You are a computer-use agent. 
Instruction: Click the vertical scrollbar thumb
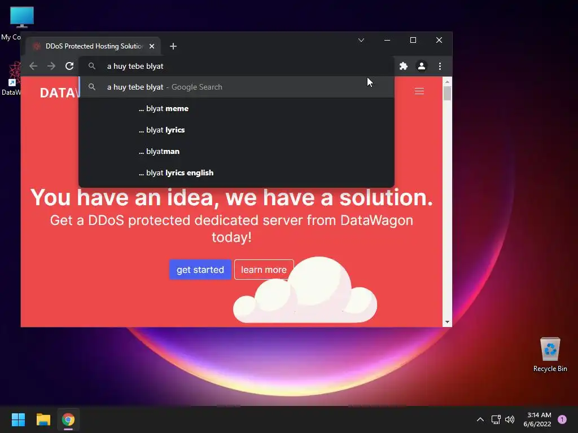click(x=447, y=93)
